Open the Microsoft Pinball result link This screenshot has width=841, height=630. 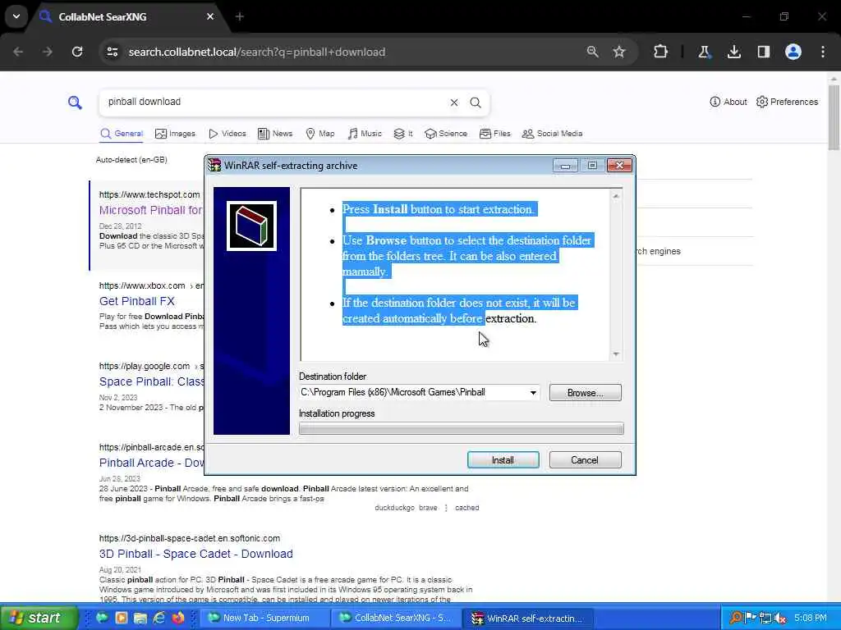pyautogui.click(x=151, y=210)
